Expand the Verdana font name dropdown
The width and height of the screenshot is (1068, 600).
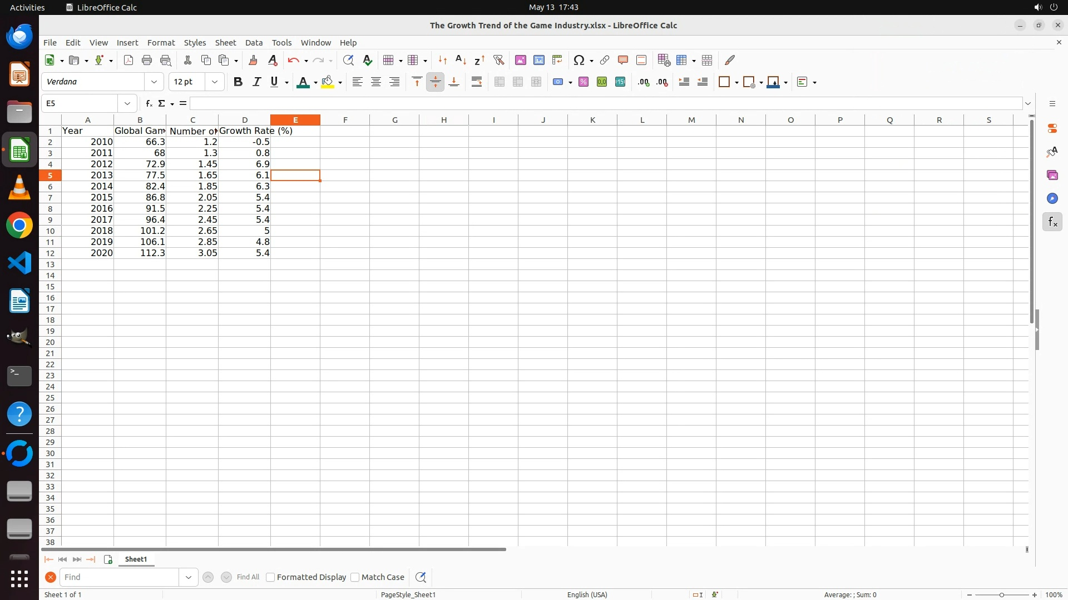pos(154,82)
